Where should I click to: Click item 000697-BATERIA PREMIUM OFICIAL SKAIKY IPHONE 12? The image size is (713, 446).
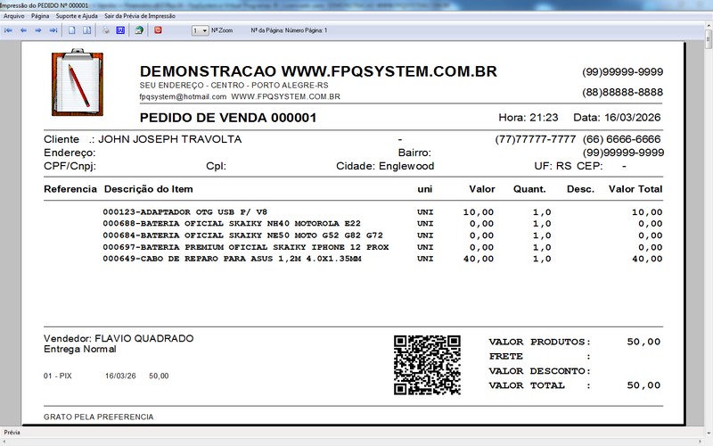[246, 247]
